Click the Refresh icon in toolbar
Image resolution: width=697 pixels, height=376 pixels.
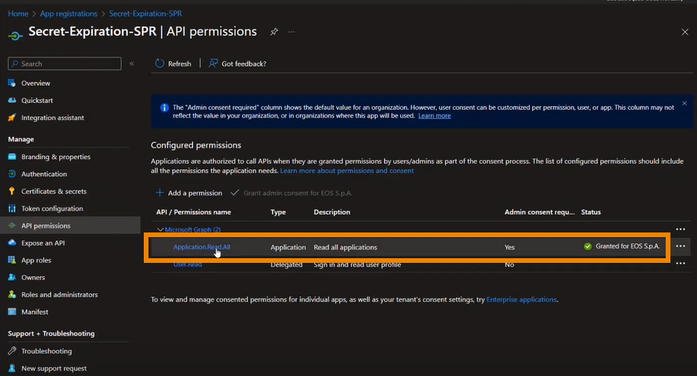[160, 63]
